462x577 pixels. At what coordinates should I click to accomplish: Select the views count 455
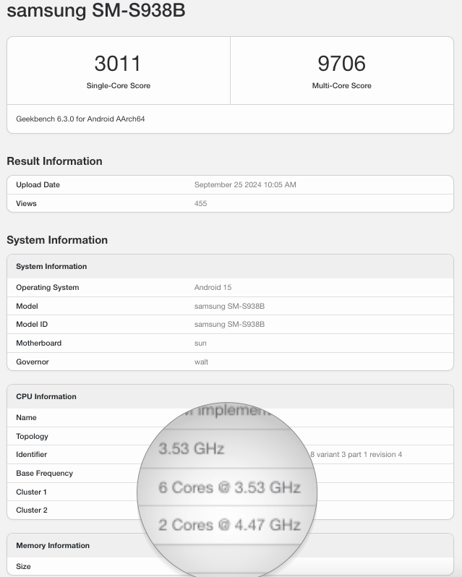(200, 203)
